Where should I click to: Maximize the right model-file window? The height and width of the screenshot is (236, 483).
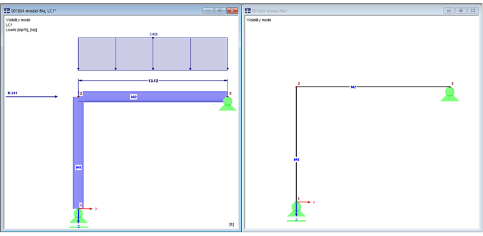click(461, 11)
